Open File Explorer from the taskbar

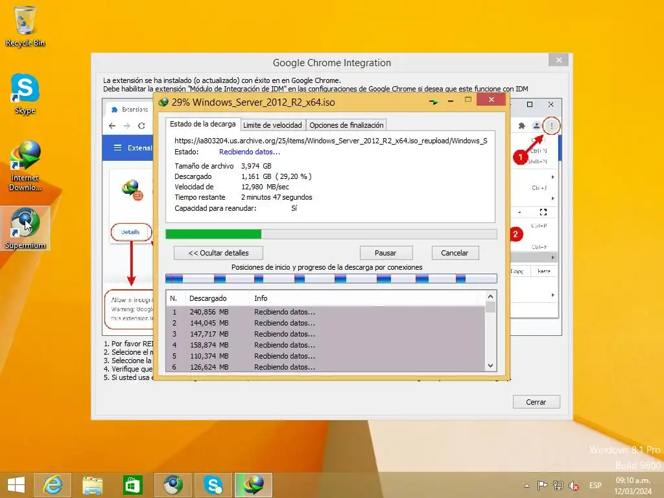tap(92, 485)
